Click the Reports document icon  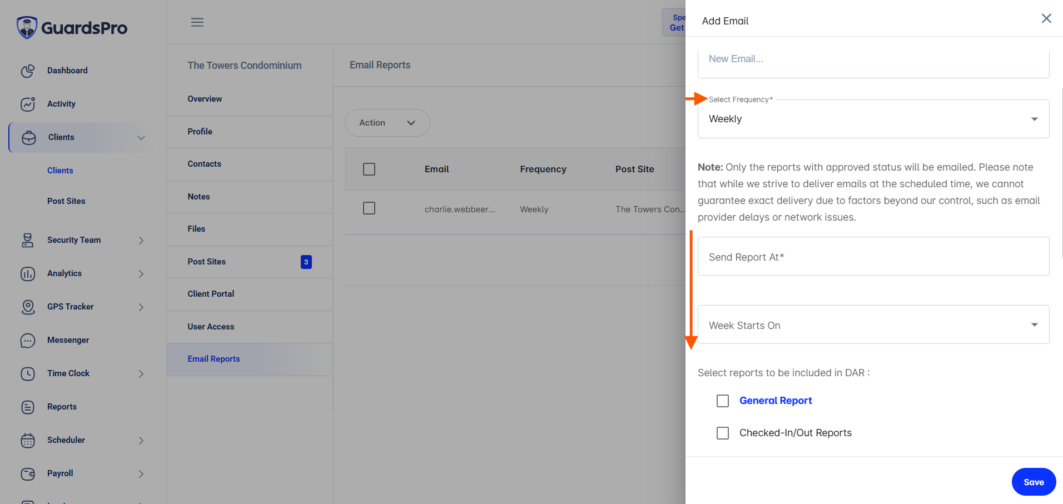click(28, 407)
